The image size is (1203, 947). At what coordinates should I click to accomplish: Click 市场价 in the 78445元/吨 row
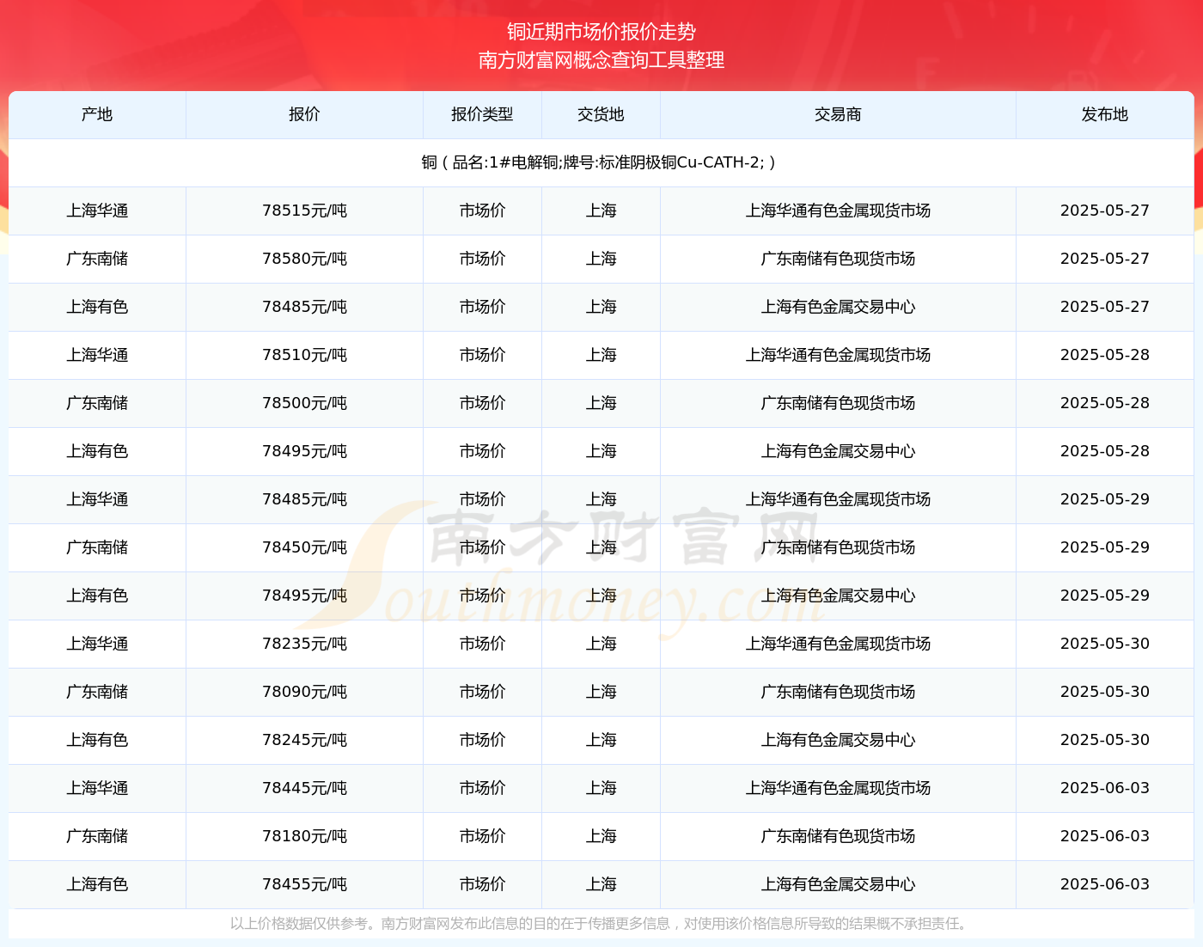pyautogui.click(x=482, y=788)
